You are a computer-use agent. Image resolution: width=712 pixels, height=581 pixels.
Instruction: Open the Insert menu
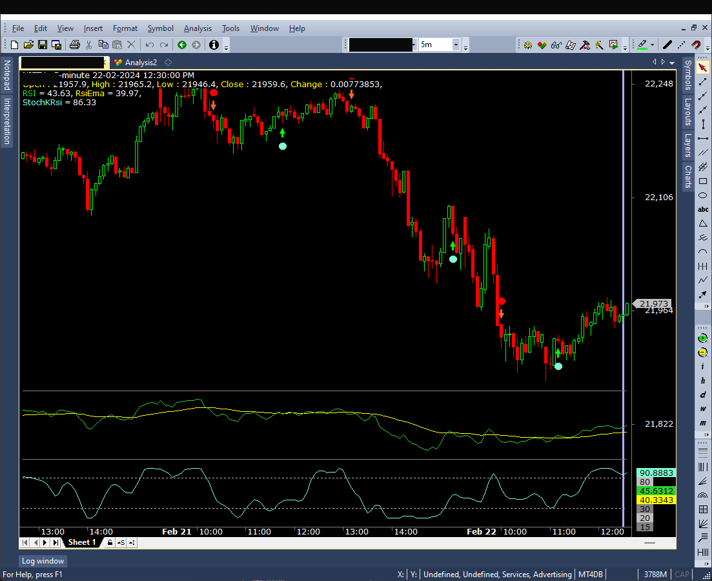click(x=93, y=28)
